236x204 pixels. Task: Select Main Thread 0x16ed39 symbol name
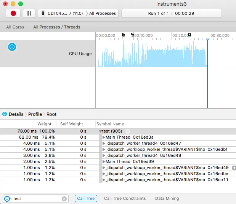130,161
